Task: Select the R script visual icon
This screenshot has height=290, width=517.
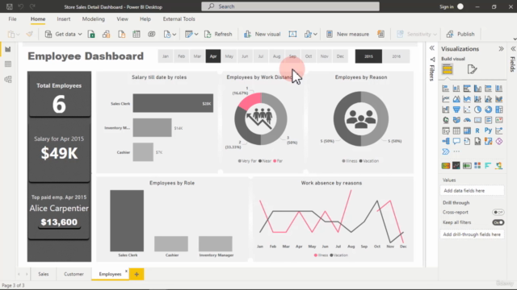Action: (477, 130)
